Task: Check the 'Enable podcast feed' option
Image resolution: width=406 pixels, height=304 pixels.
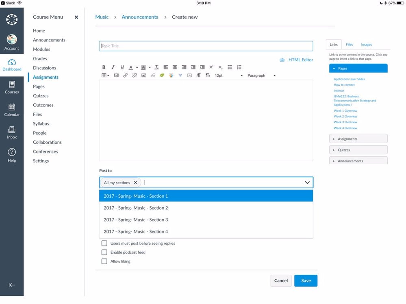Action: coord(104,252)
